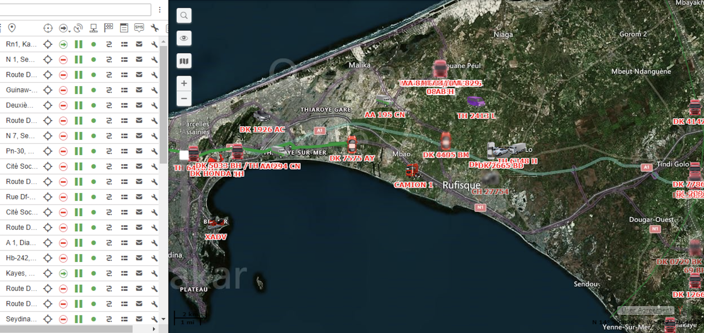The width and height of the screenshot is (704, 333).
Task: Click the location pin header icon
Action: coord(12,28)
